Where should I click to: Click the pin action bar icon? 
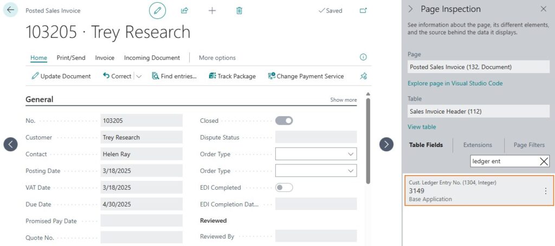(x=363, y=76)
